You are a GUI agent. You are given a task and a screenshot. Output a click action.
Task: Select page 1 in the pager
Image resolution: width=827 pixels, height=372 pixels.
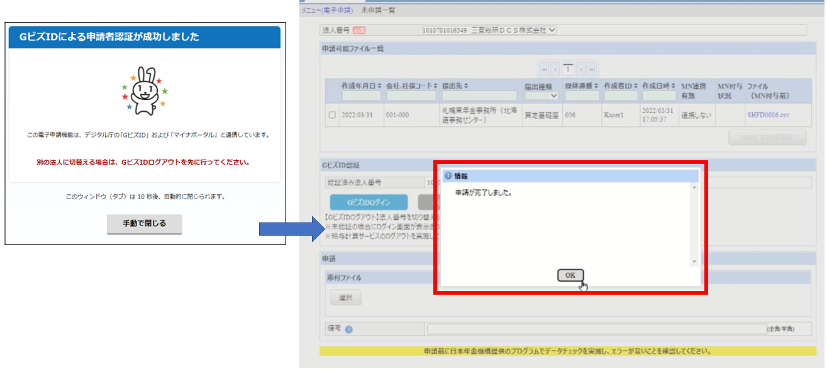pos(569,68)
